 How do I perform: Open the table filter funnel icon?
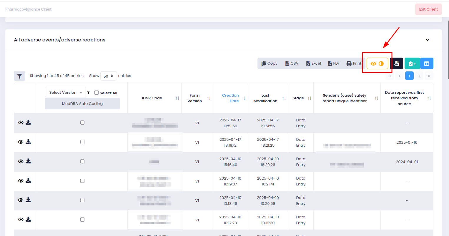pyautogui.click(x=19, y=76)
